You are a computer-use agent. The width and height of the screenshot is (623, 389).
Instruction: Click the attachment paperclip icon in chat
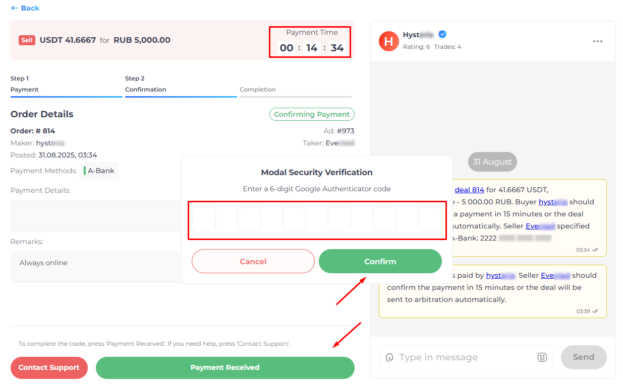point(389,357)
